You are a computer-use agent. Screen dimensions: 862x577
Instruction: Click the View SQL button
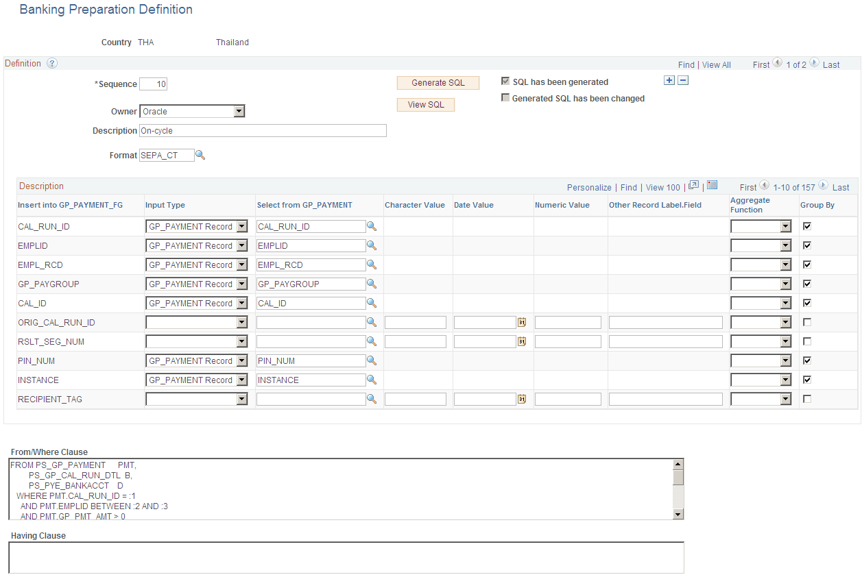point(425,105)
